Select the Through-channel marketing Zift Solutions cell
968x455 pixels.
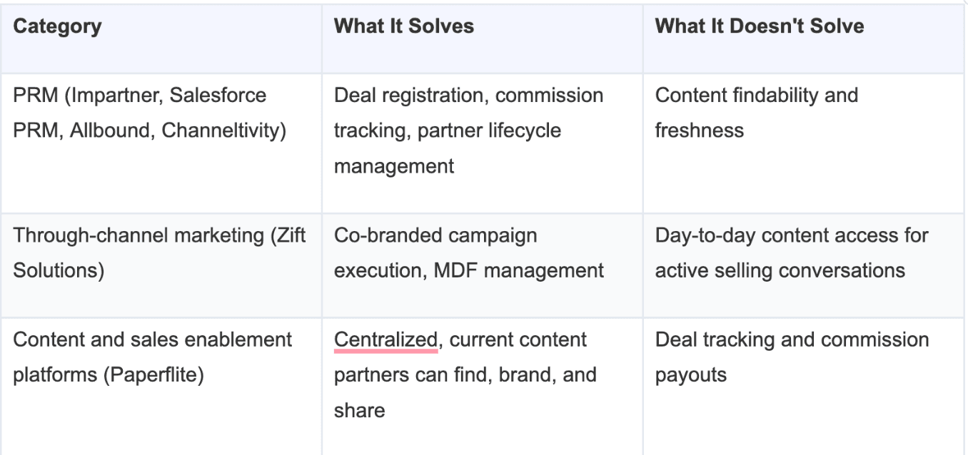pos(161,265)
